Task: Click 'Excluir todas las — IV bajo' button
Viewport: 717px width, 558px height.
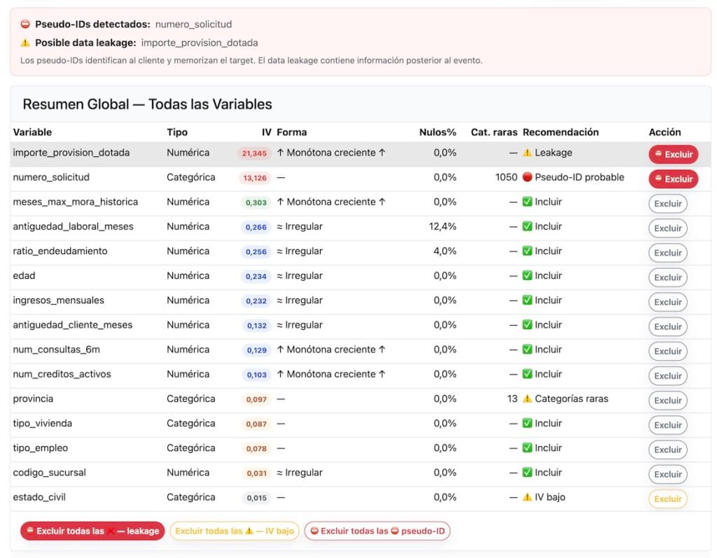Action: 235,531
